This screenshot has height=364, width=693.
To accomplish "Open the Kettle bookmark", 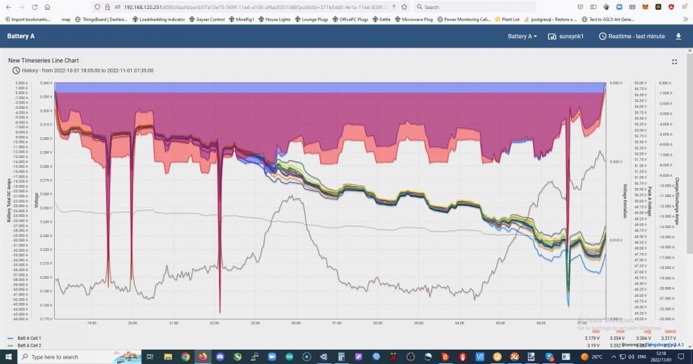I will (381, 19).
